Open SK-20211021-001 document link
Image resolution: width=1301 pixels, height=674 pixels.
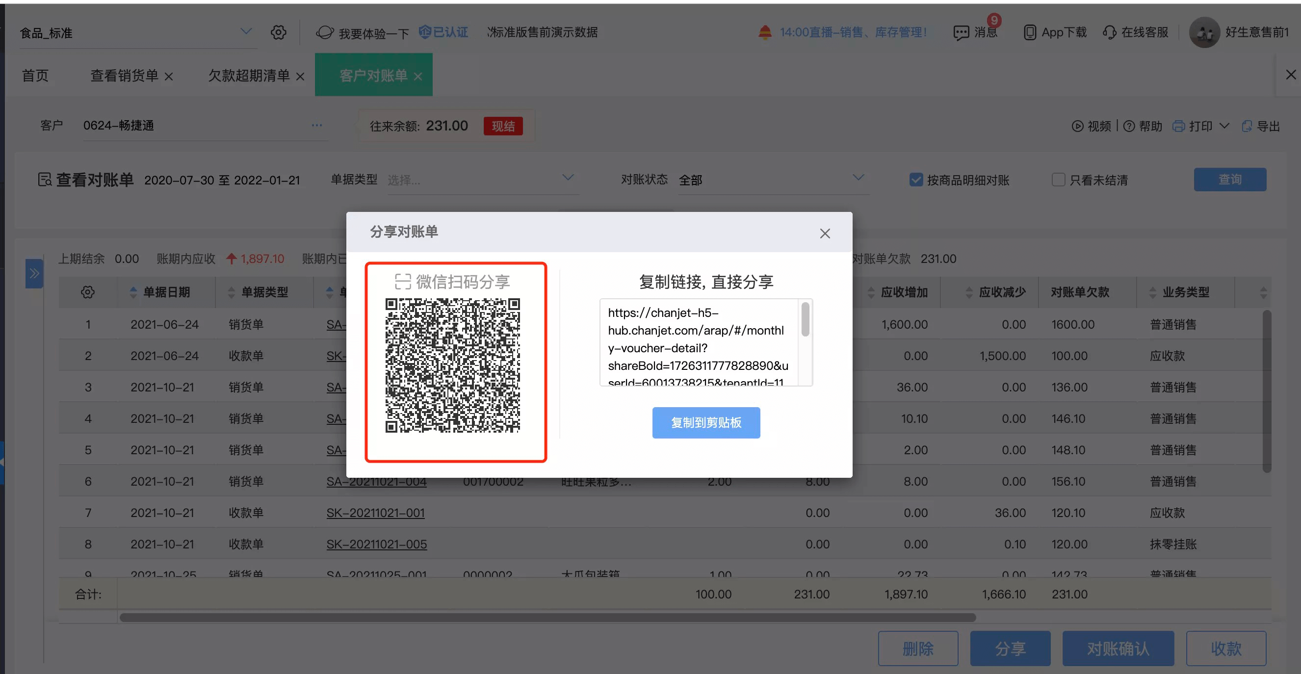click(x=375, y=513)
